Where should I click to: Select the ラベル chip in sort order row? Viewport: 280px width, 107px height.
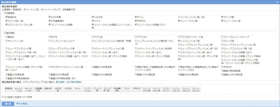77,89
